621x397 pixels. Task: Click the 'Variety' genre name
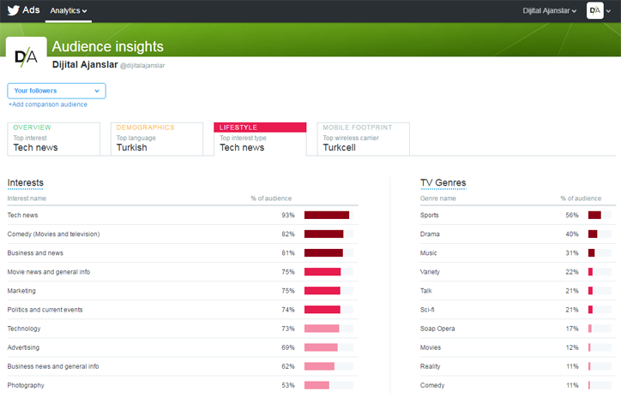(430, 272)
